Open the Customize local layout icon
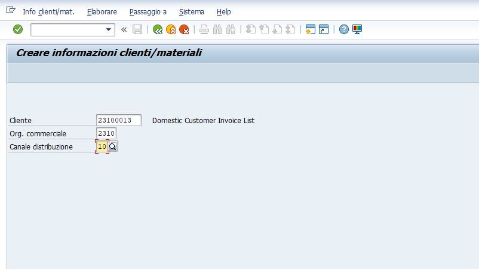This screenshot has width=479, height=269. (357, 30)
